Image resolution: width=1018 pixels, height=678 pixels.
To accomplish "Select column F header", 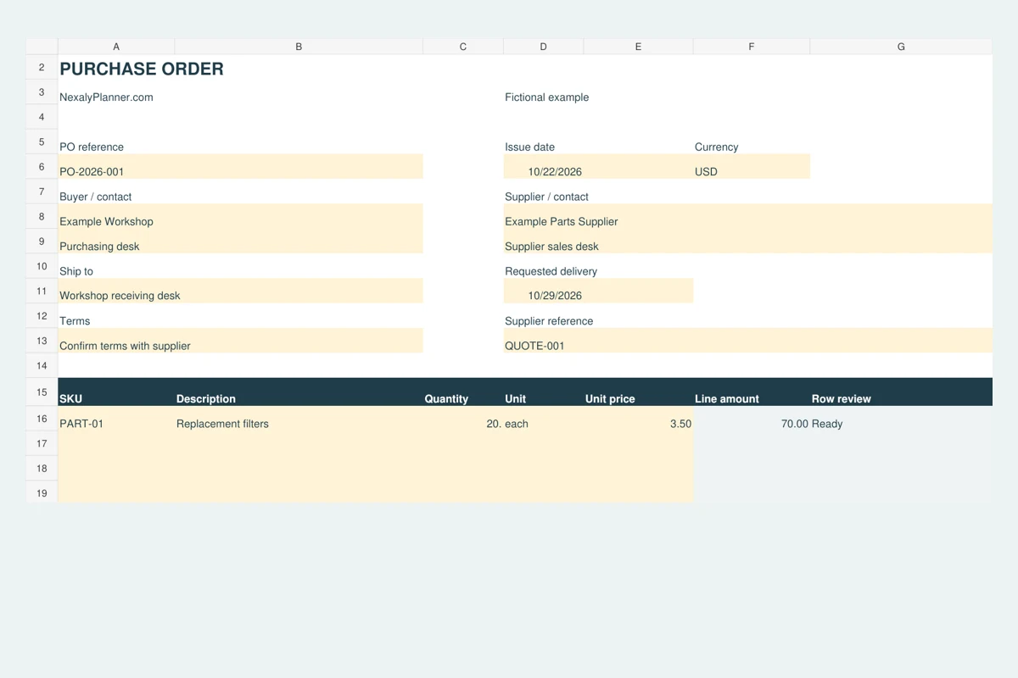I will tap(751, 47).
